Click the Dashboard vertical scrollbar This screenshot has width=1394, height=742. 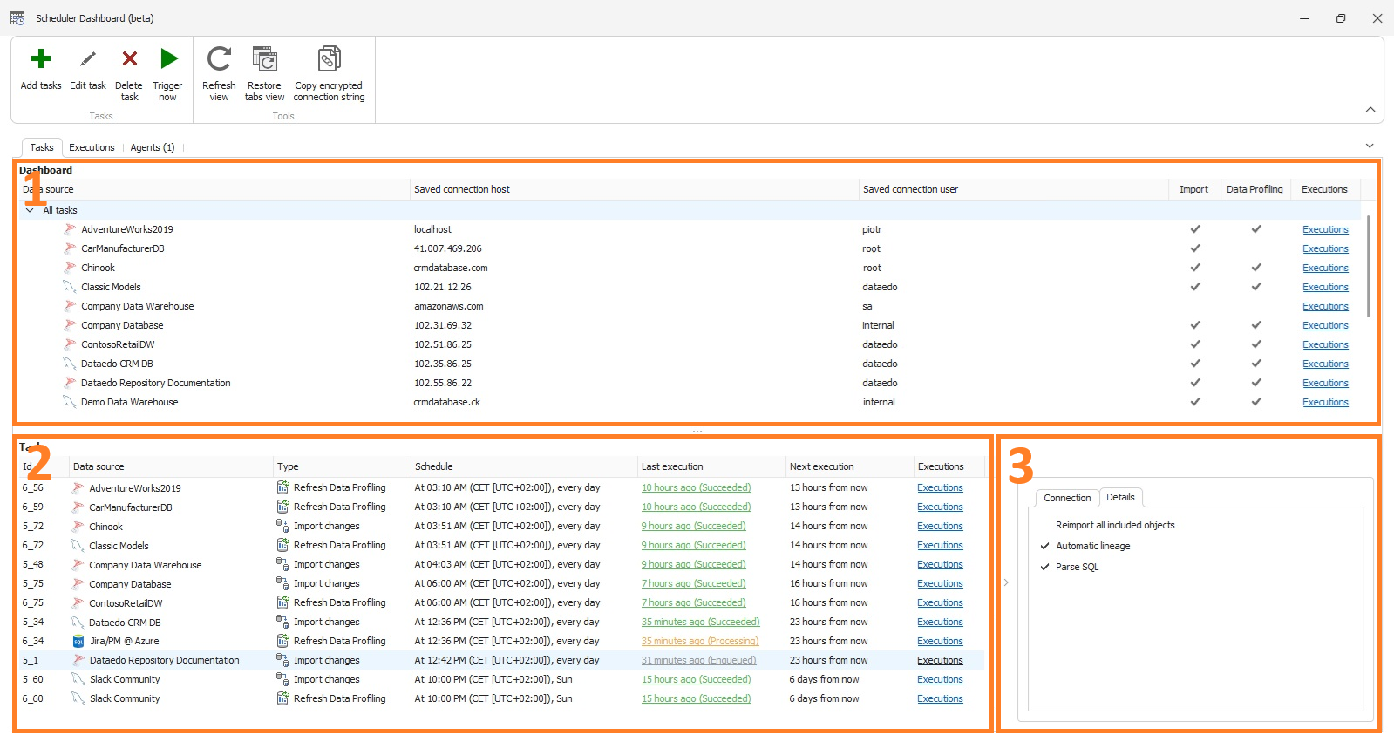[x=1368, y=266]
